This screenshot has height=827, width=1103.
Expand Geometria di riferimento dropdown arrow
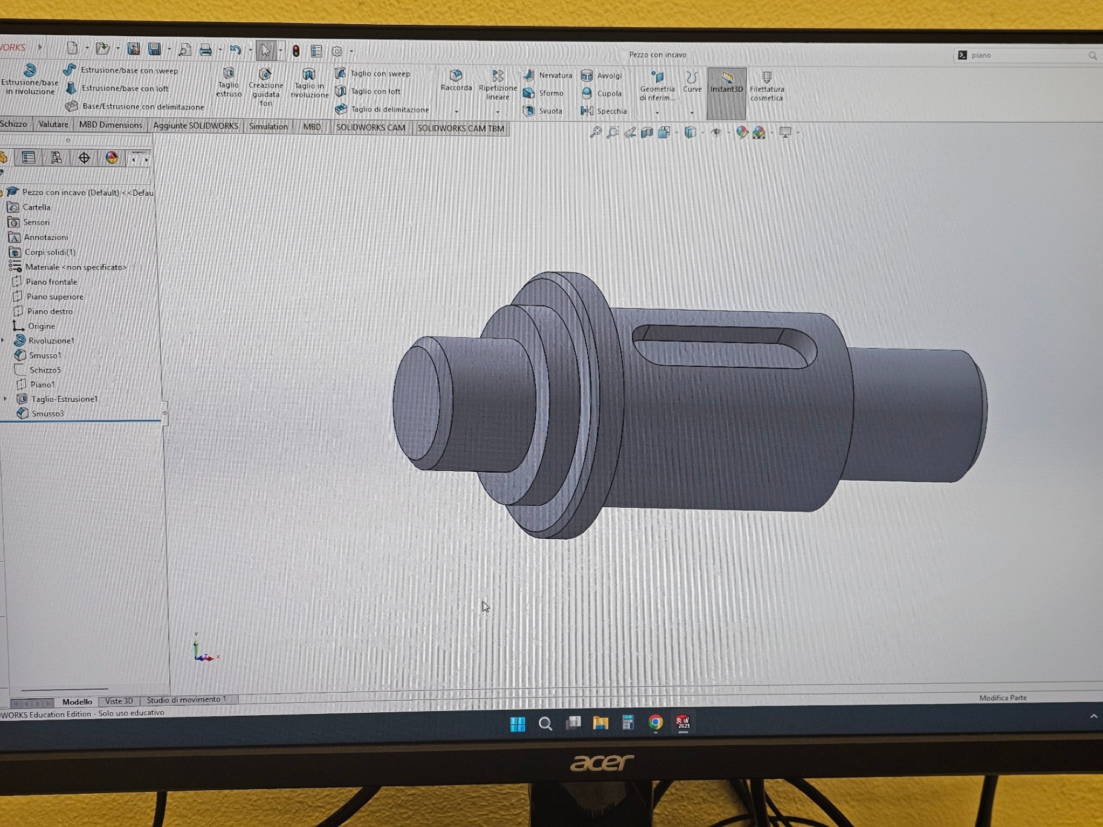pyautogui.click(x=657, y=113)
